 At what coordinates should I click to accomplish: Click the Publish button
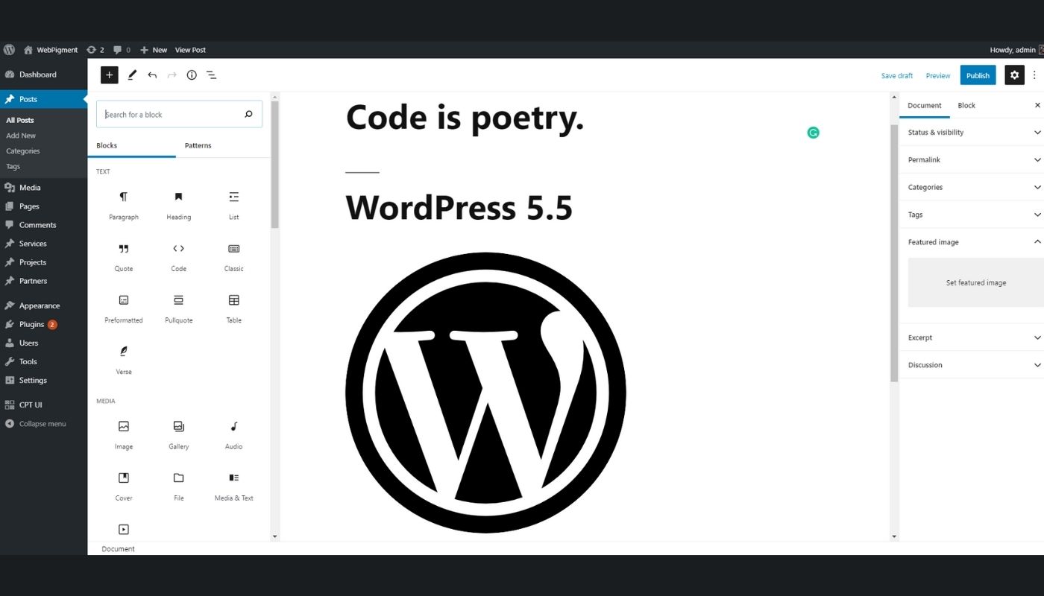pyautogui.click(x=978, y=75)
